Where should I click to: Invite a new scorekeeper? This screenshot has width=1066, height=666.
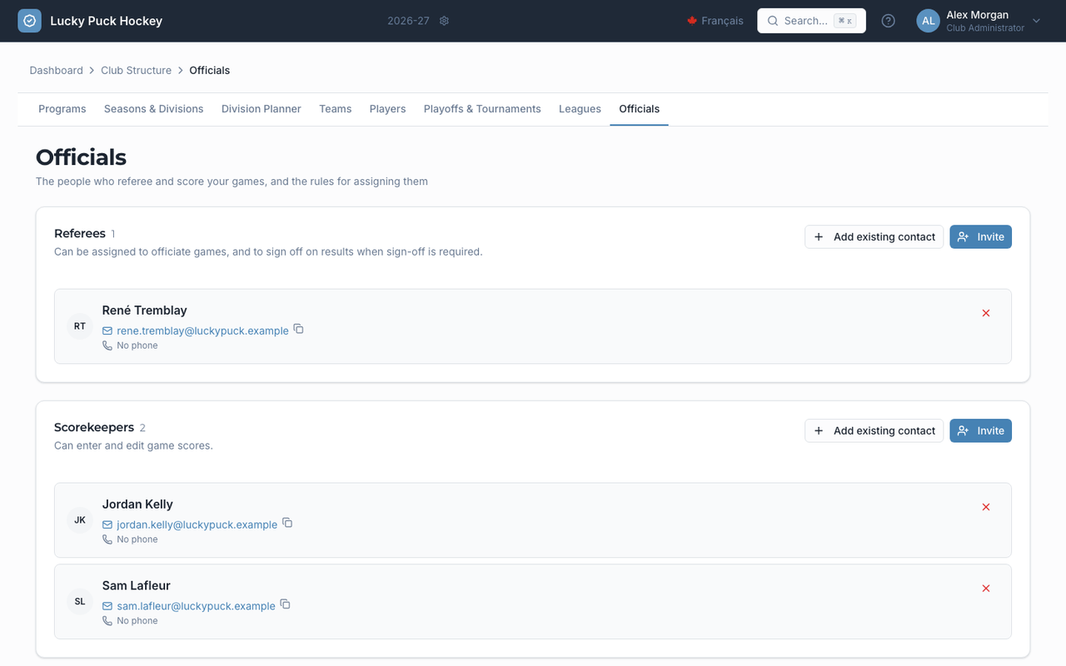[981, 431]
